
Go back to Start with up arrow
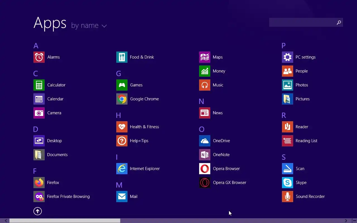tap(38, 211)
